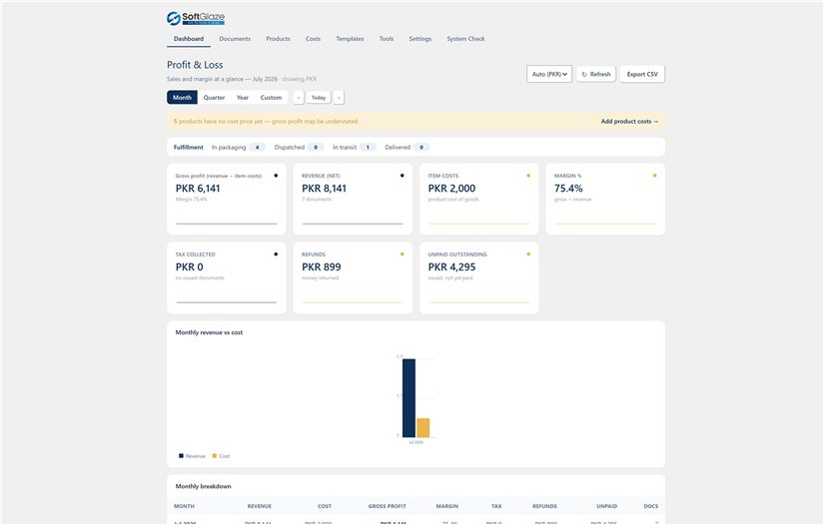Click the REVENUE column header
824x524 pixels.
coord(260,506)
